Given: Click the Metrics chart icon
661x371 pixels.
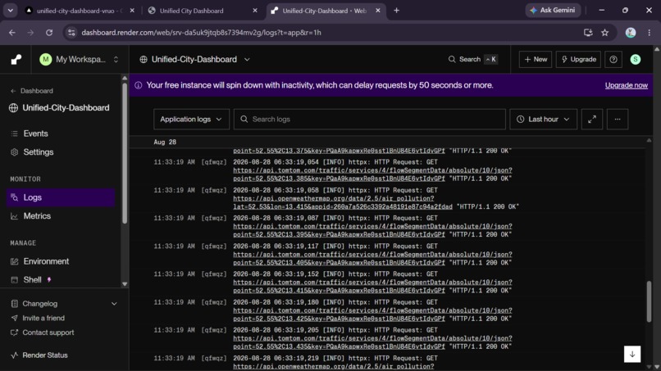Looking at the screenshot, I should pos(14,216).
